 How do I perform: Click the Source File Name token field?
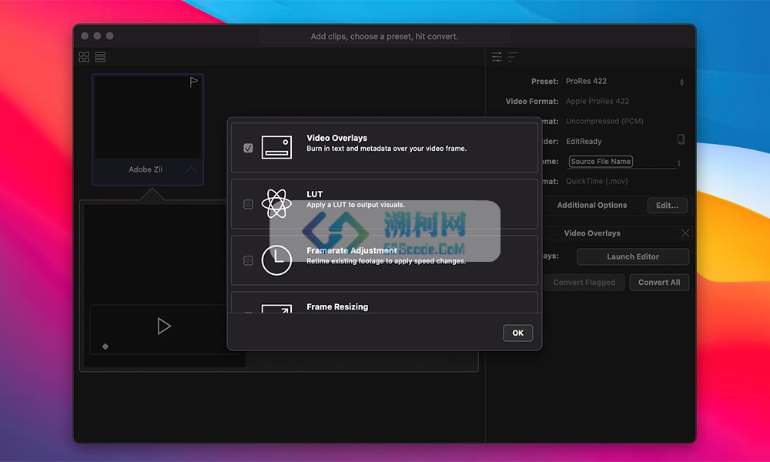pos(601,162)
